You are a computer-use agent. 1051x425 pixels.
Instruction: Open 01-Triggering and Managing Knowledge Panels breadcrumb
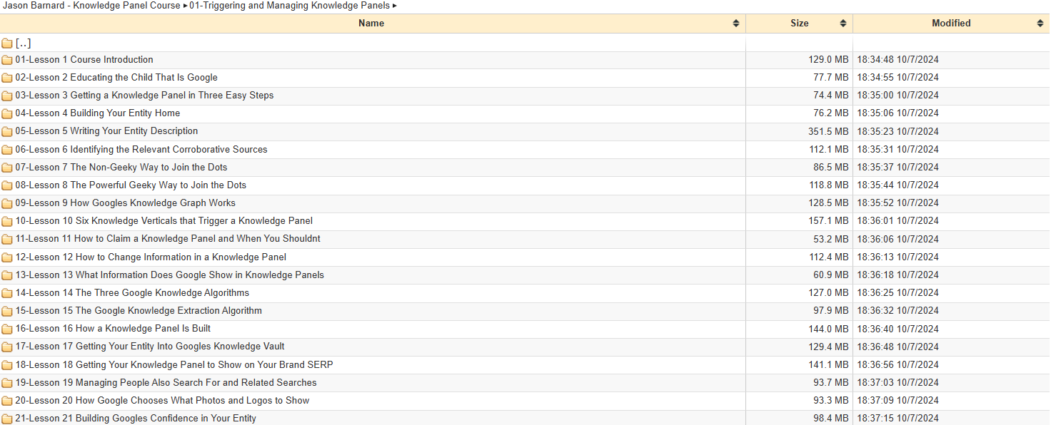pos(289,6)
